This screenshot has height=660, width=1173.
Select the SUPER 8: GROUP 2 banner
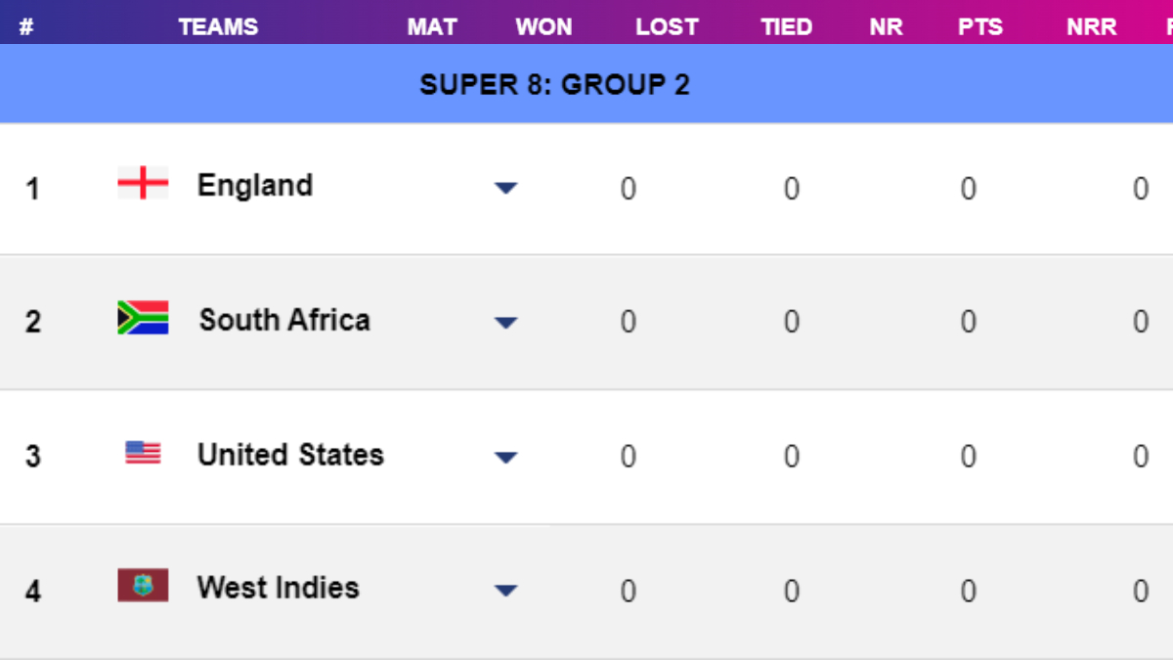(554, 84)
